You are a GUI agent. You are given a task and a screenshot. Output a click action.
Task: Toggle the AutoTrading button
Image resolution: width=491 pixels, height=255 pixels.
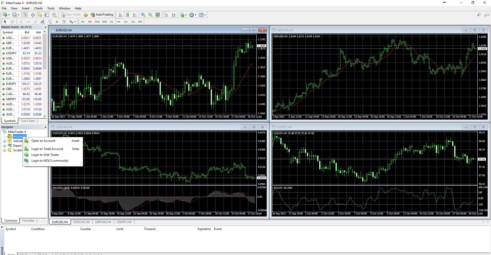pos(102,15)
